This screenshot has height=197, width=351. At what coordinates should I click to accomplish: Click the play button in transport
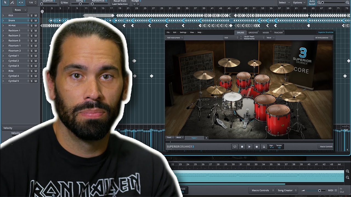(250, 147)
